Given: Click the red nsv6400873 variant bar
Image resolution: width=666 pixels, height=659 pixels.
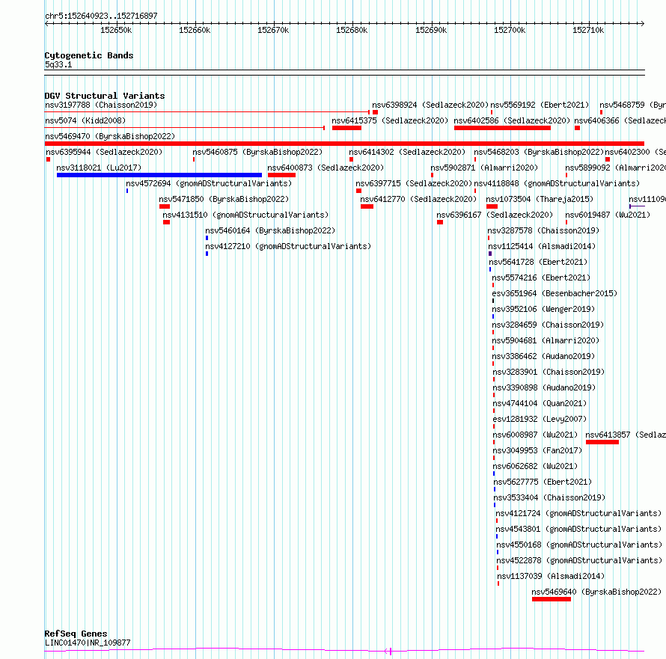Looking at the screenshot, I should coord(281,175).
